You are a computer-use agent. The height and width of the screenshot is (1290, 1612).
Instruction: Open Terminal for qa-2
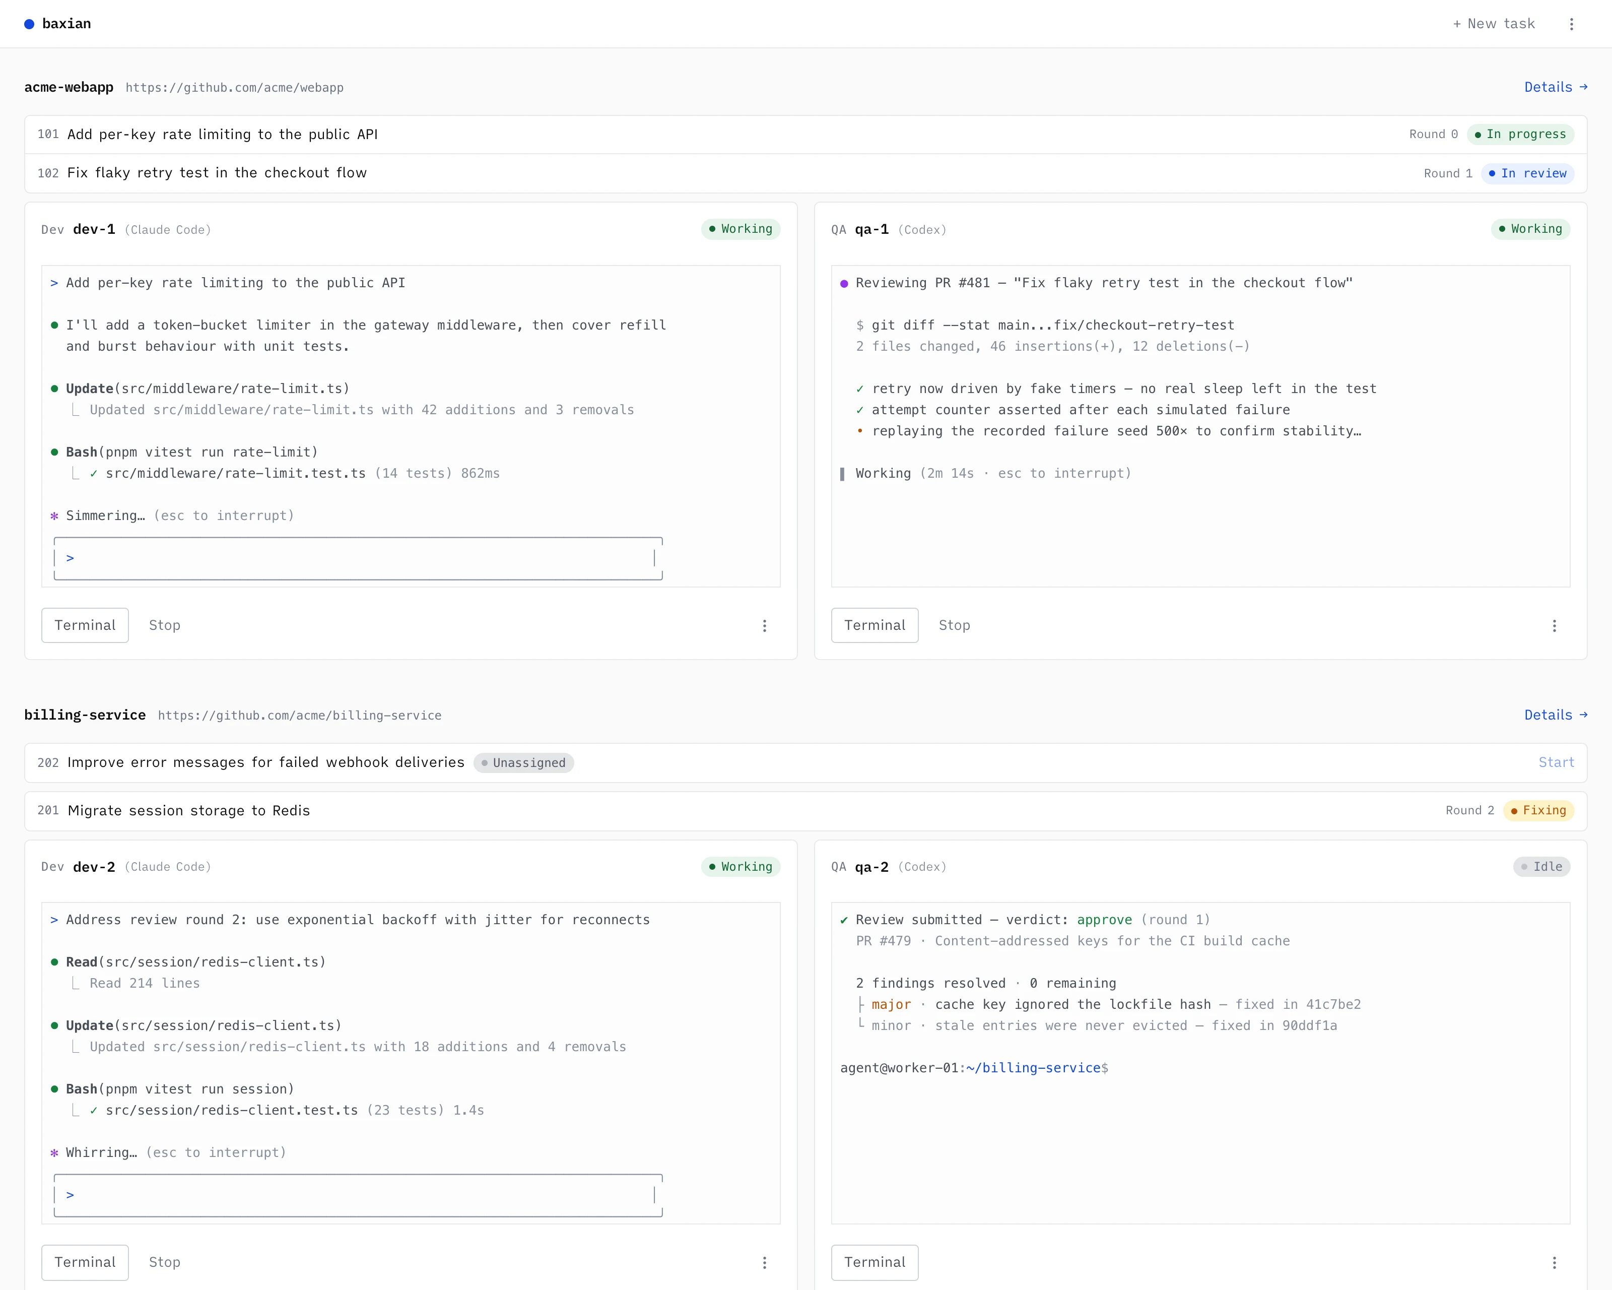875,1262
